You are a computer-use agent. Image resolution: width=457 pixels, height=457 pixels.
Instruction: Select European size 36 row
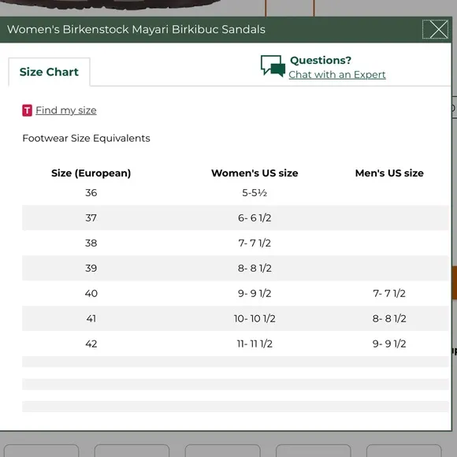pos(236,193)
